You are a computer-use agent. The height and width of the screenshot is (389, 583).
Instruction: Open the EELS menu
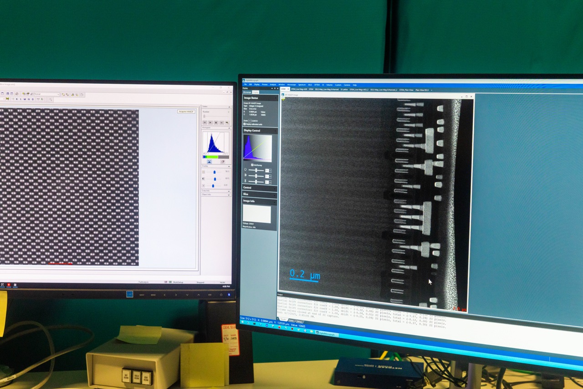(x=310, y=85)
